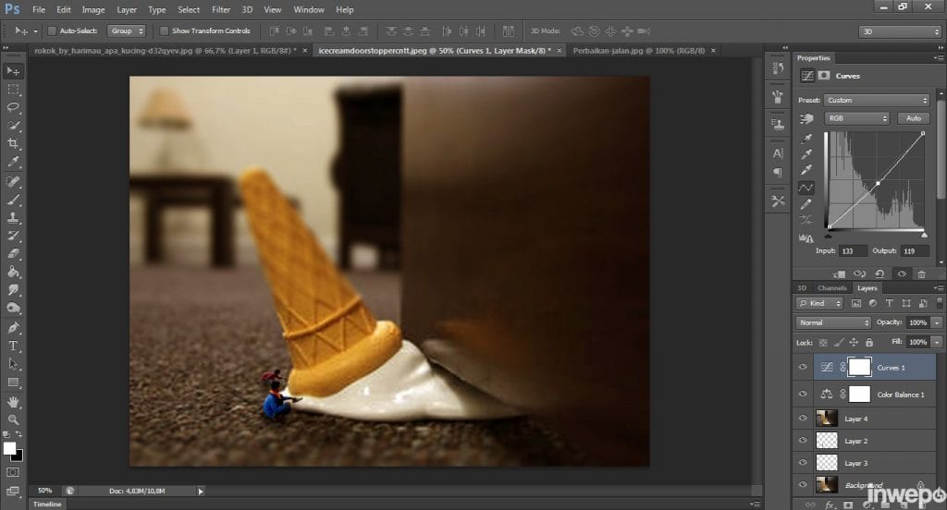947x510 pixels.
Task: Select the Lasso tool
Action: 13,107
